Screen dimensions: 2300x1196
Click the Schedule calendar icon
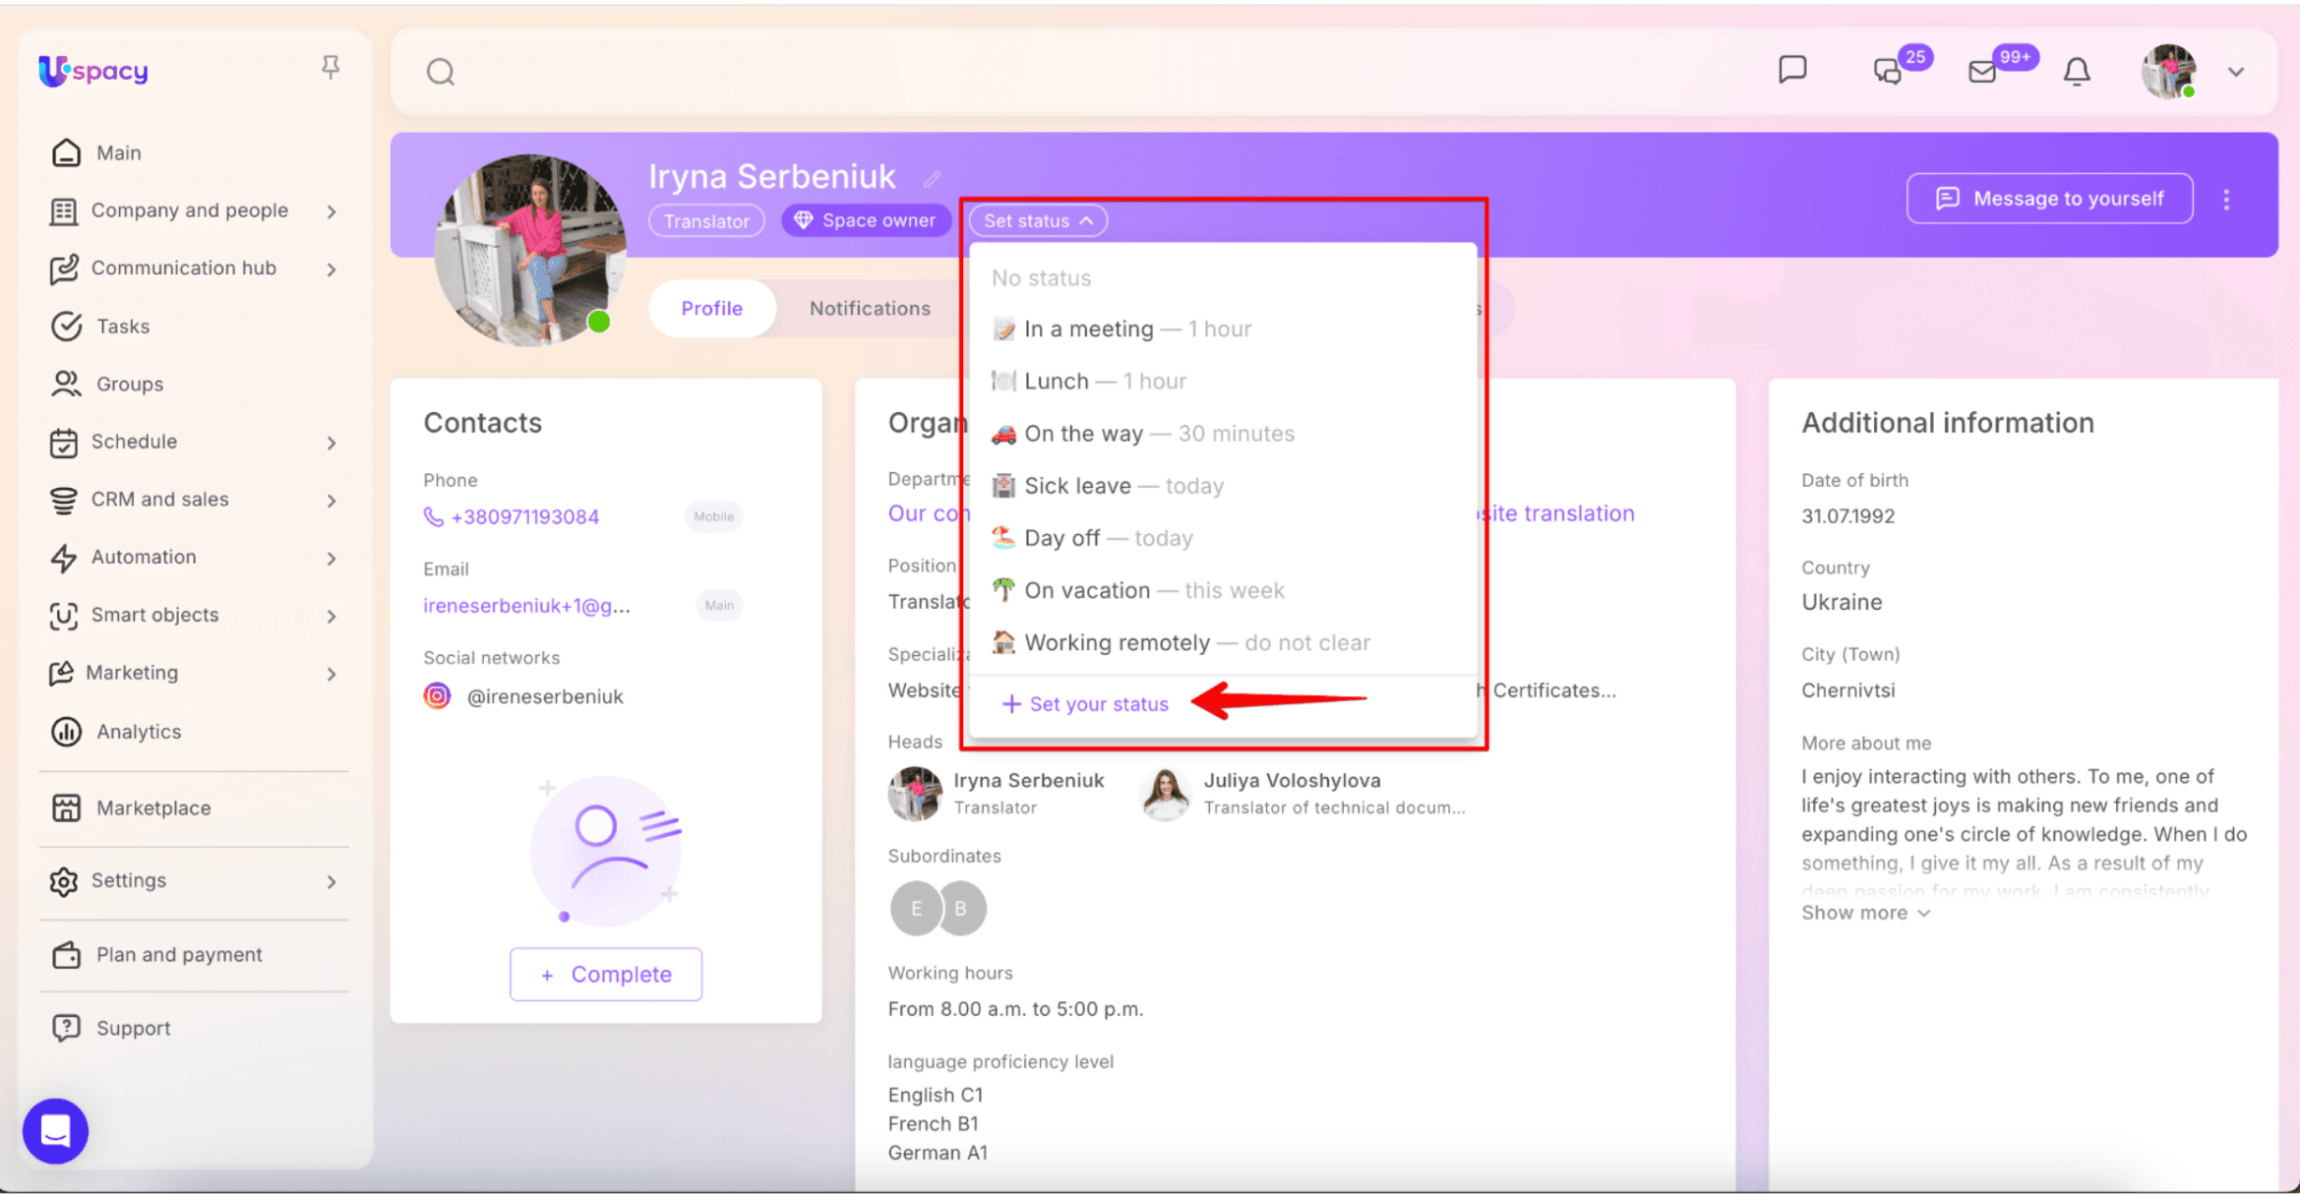(64, 443)
